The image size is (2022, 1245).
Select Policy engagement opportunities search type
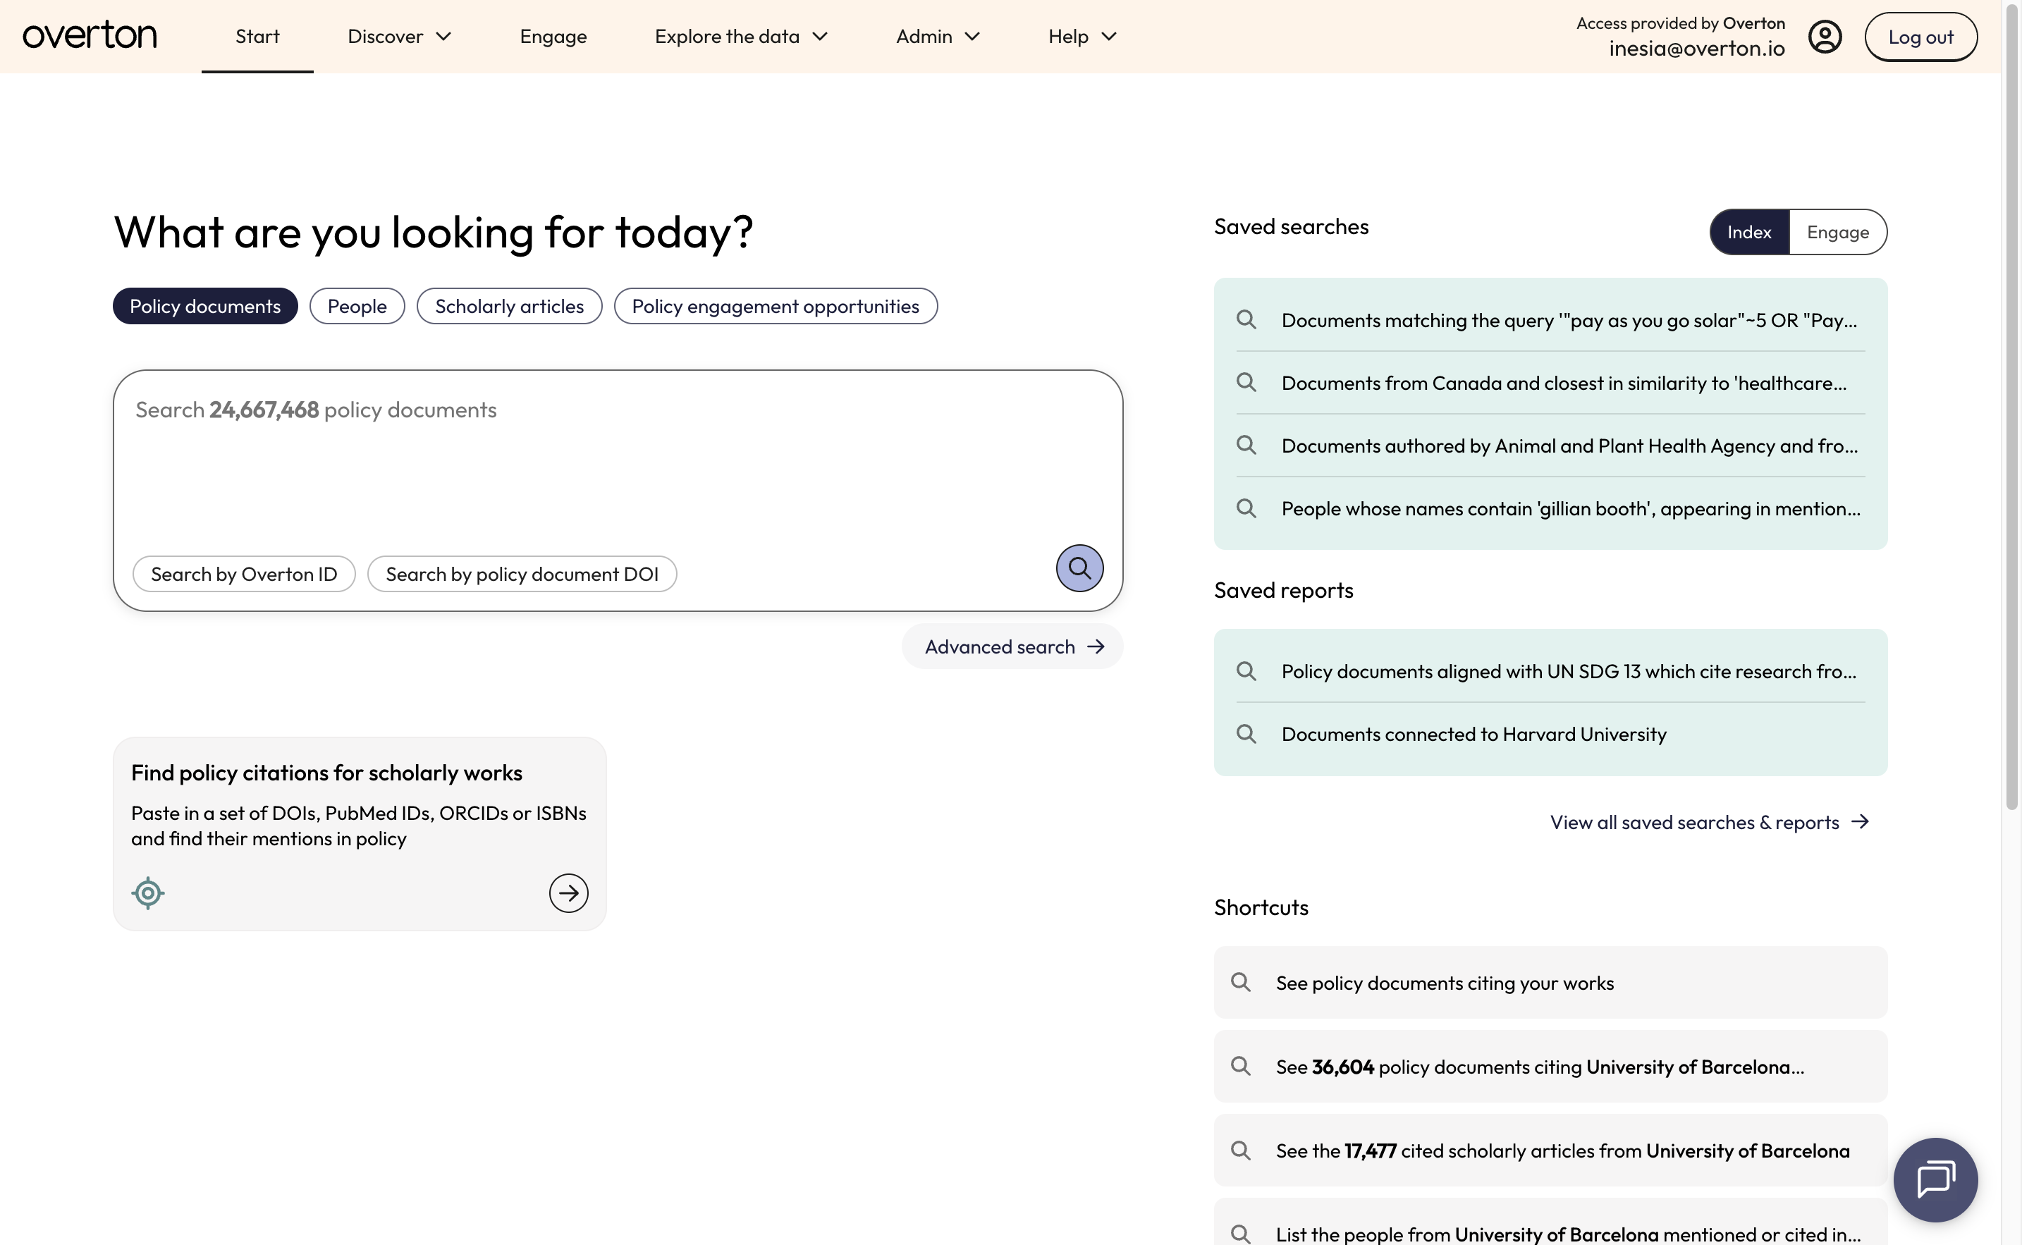click(776, 306)
